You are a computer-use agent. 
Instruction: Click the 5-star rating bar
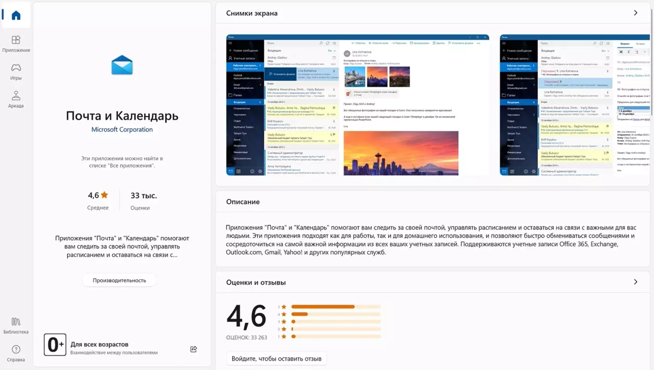tap(336, 306)
